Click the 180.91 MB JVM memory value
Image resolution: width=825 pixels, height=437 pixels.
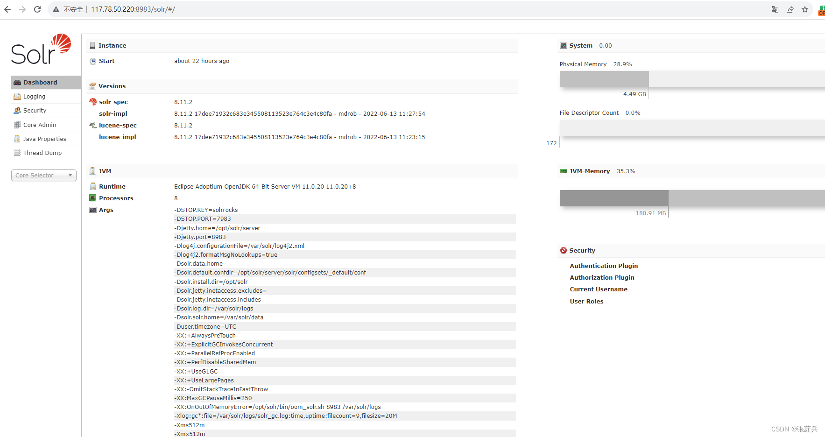651,213
